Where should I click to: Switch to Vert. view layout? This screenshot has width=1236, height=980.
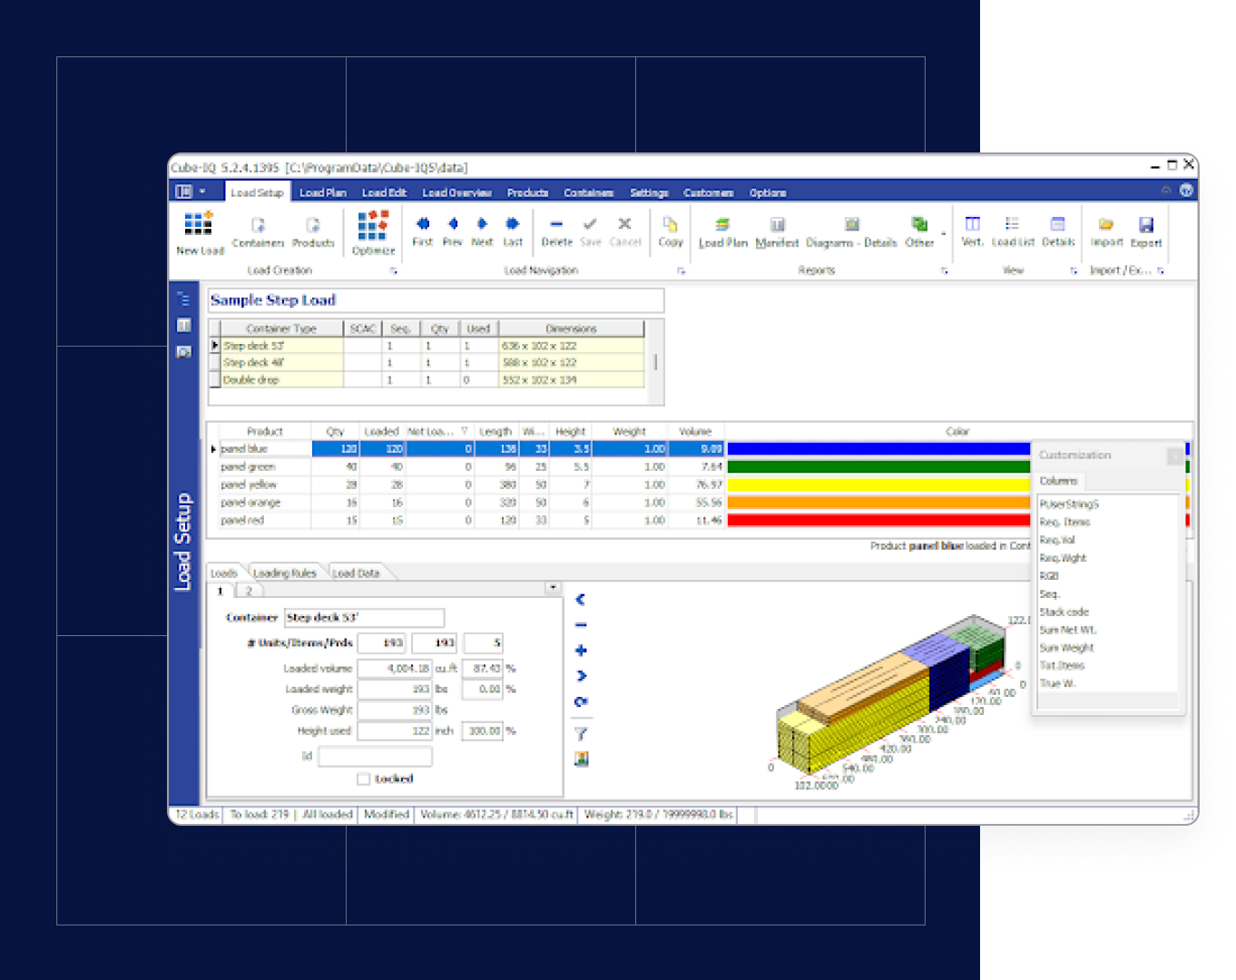click(972, 231)
